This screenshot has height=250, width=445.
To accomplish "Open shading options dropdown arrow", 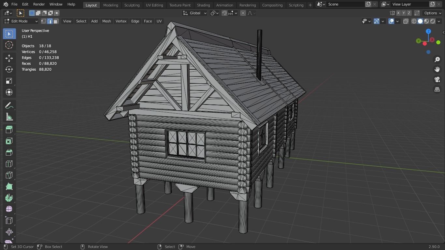I will 439,21.
